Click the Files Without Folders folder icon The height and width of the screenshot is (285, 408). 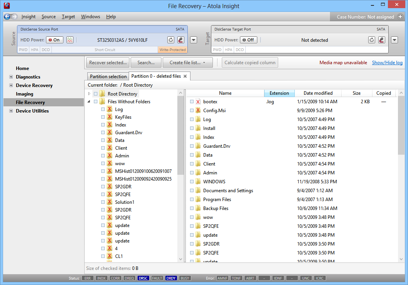102,102
